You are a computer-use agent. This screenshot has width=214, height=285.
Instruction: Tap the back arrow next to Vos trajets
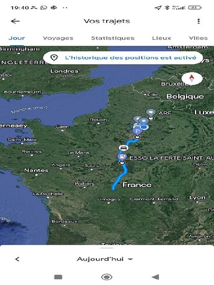(x=15, y=21)
